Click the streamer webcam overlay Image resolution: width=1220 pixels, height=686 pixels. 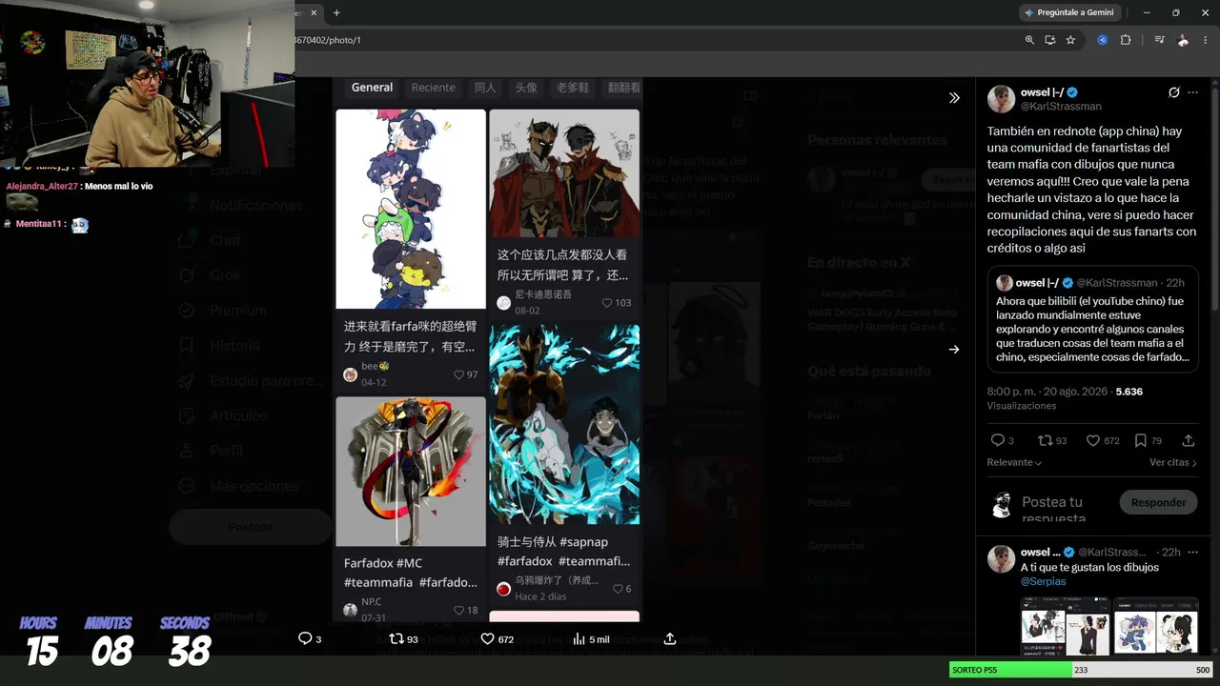point(147,84)
